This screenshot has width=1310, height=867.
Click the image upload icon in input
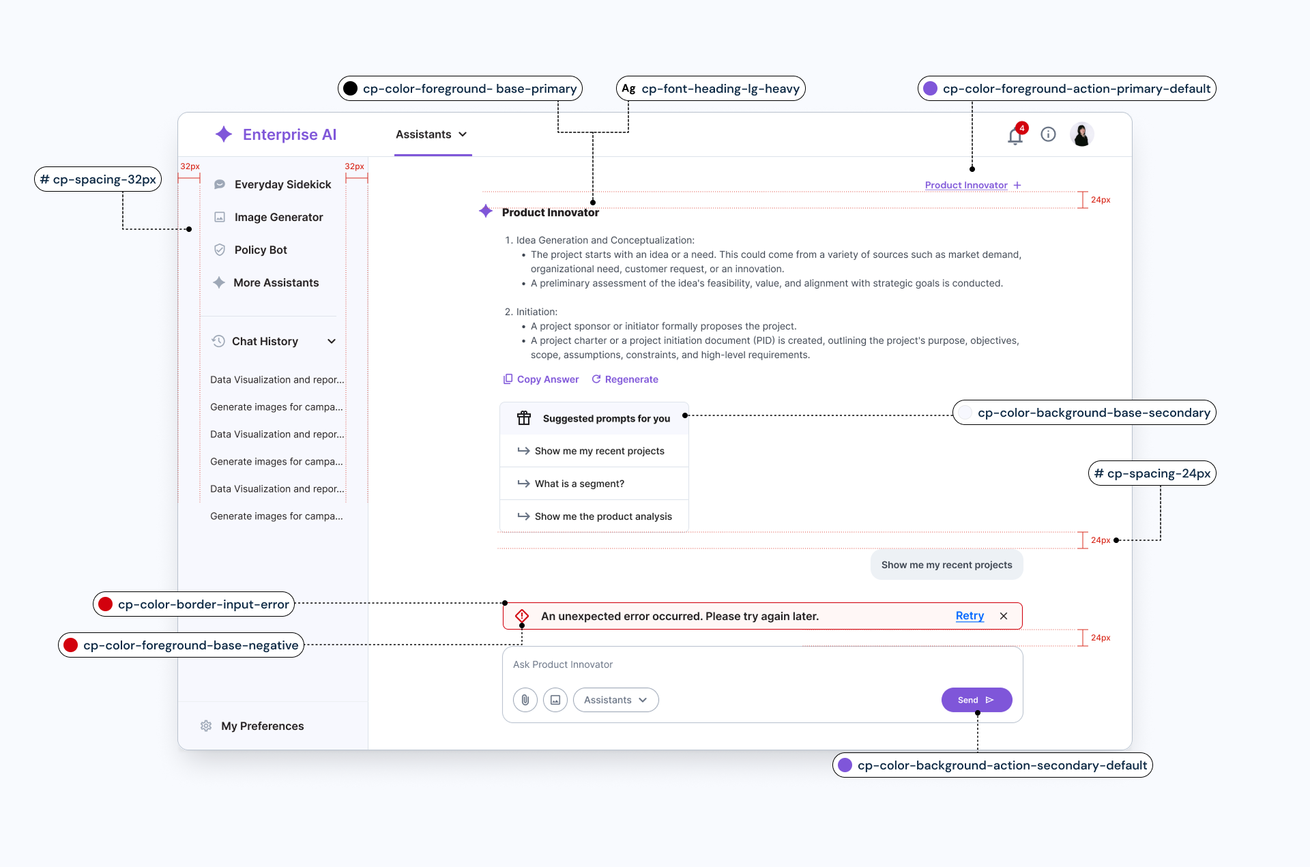click(555, 700)
